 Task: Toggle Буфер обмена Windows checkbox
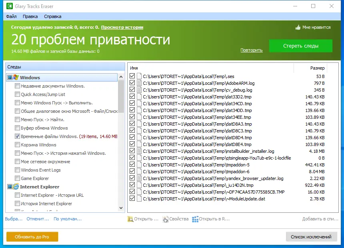click(x=17, y=128)
